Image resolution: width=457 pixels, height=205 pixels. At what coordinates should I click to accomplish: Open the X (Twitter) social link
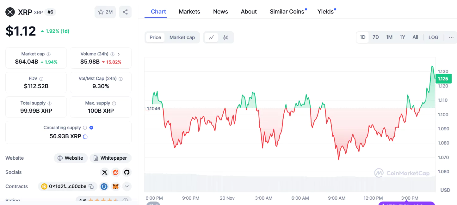[x=105, y=172]
